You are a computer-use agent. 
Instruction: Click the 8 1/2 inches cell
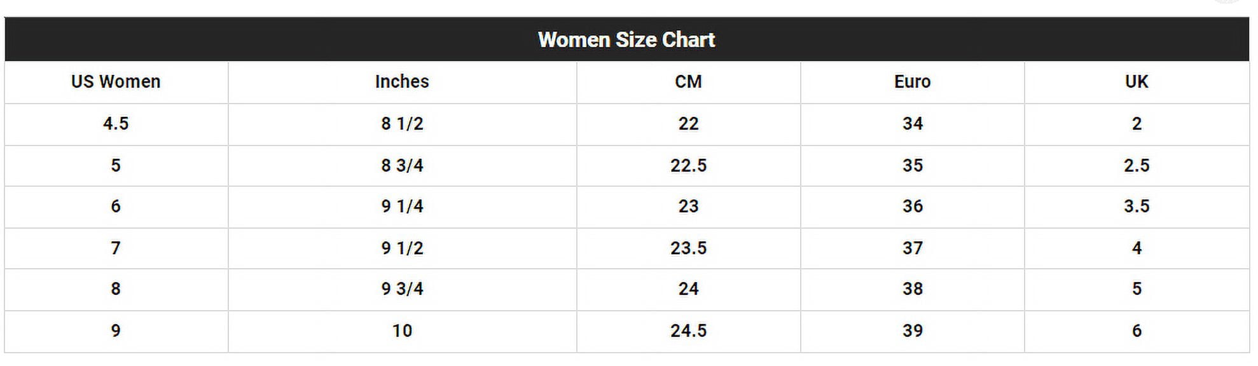coord(402,124)
